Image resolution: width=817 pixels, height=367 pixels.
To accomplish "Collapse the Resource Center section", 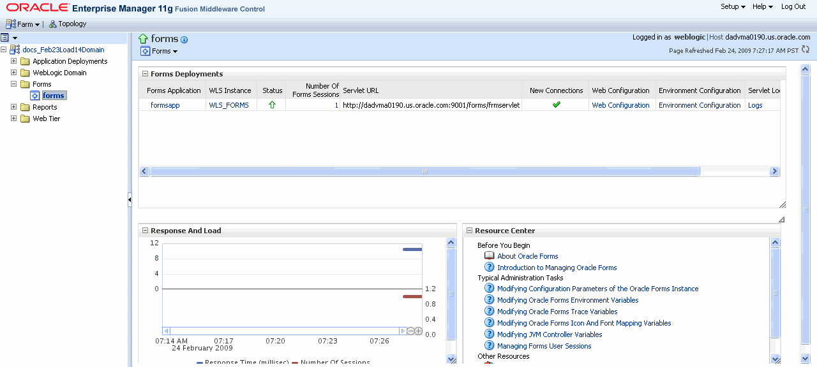I will click(469, 231).
